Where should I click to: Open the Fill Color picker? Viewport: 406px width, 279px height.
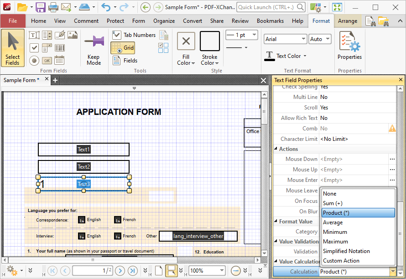186,49
